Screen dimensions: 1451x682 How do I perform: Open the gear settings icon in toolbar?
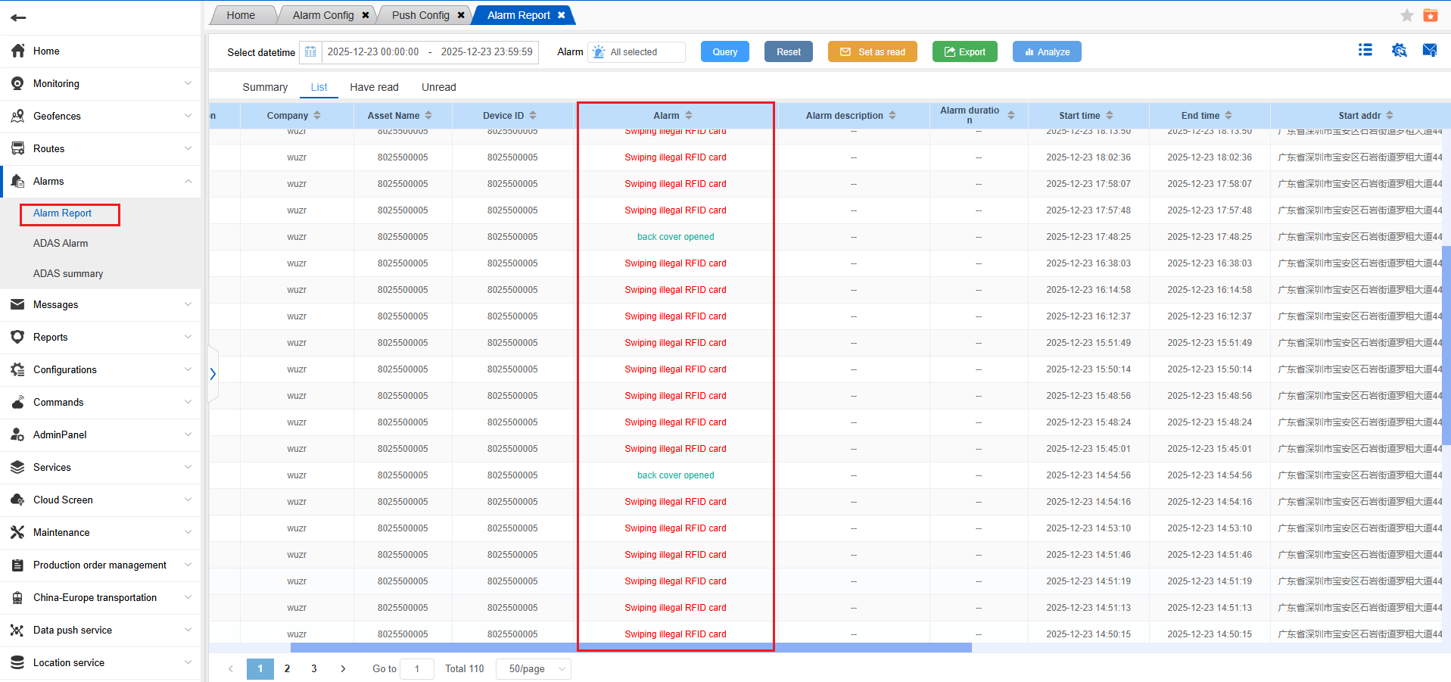pos(1399,51)
